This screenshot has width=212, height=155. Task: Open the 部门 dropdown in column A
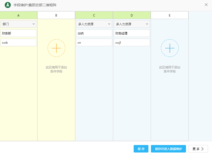(19, 24)
